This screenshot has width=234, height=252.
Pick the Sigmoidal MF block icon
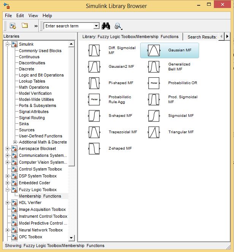click(x=154, y=116)
